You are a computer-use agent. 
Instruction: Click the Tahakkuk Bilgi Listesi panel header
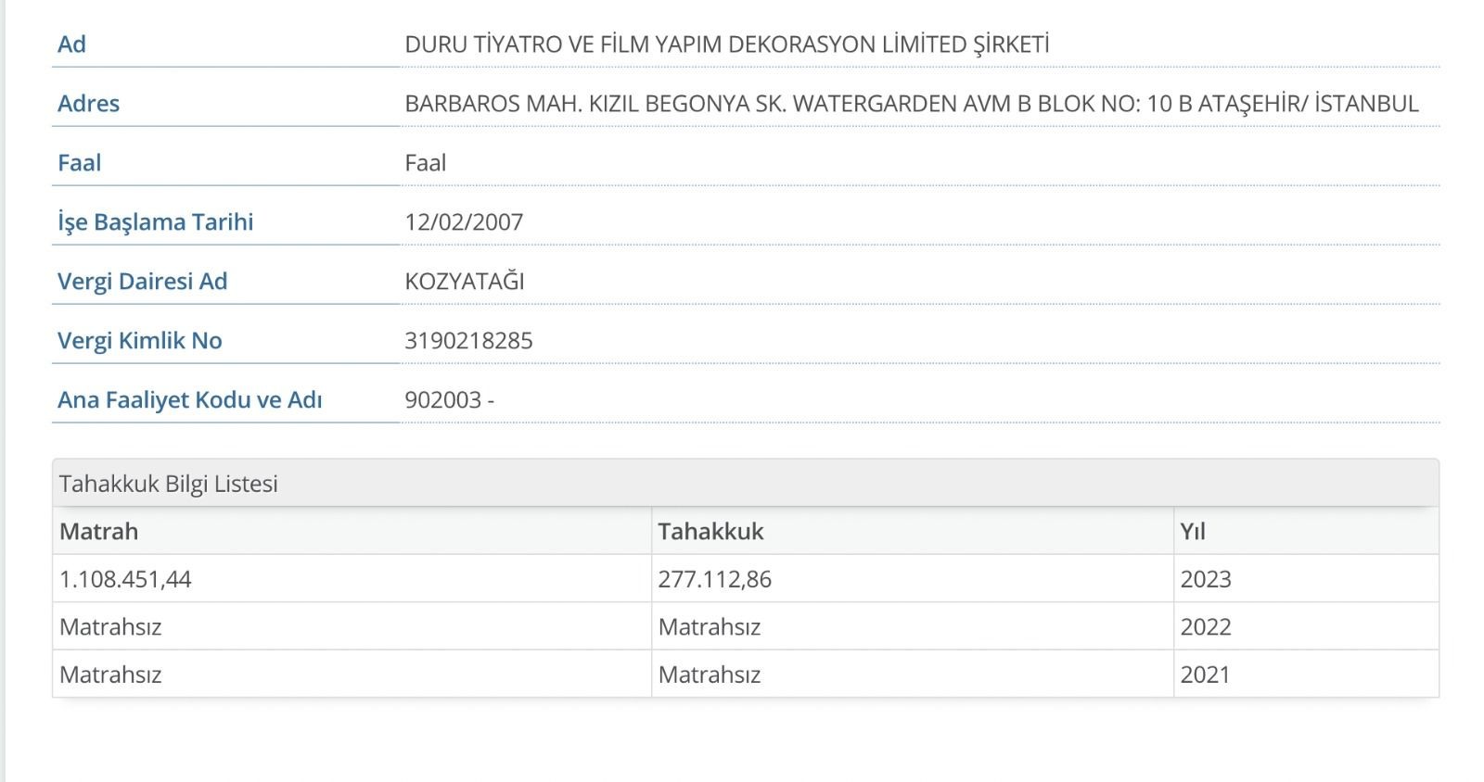[168, 484]
